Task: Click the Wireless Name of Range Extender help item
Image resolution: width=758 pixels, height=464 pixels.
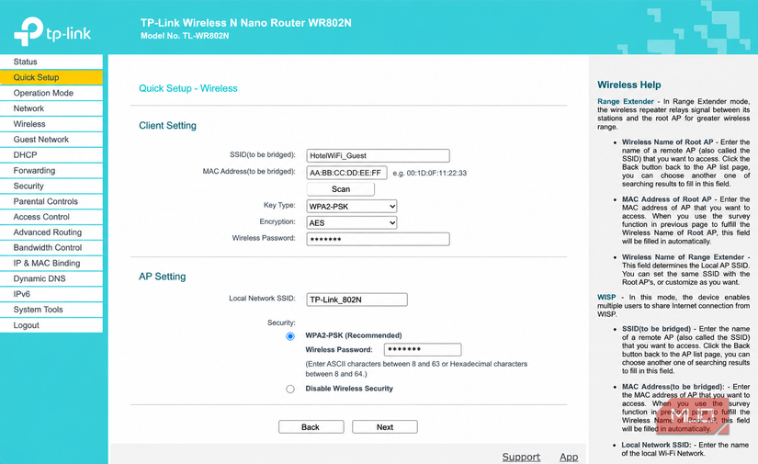Action: click(683, 257)
